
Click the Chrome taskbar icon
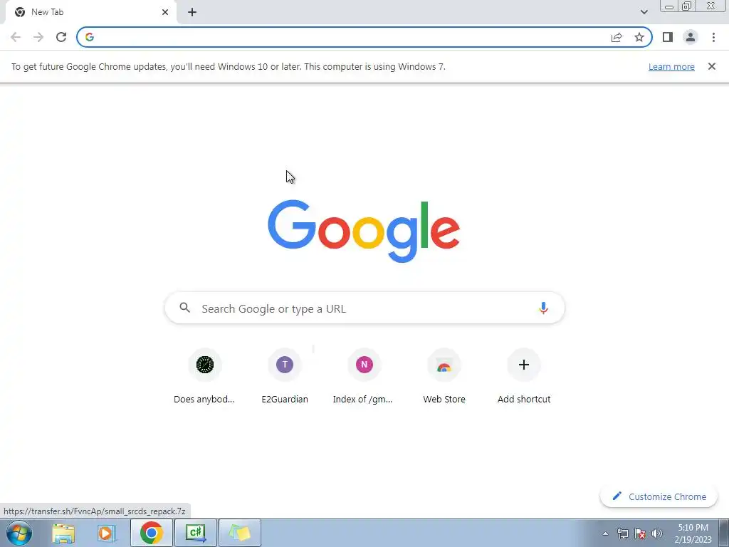coord(151,533)
